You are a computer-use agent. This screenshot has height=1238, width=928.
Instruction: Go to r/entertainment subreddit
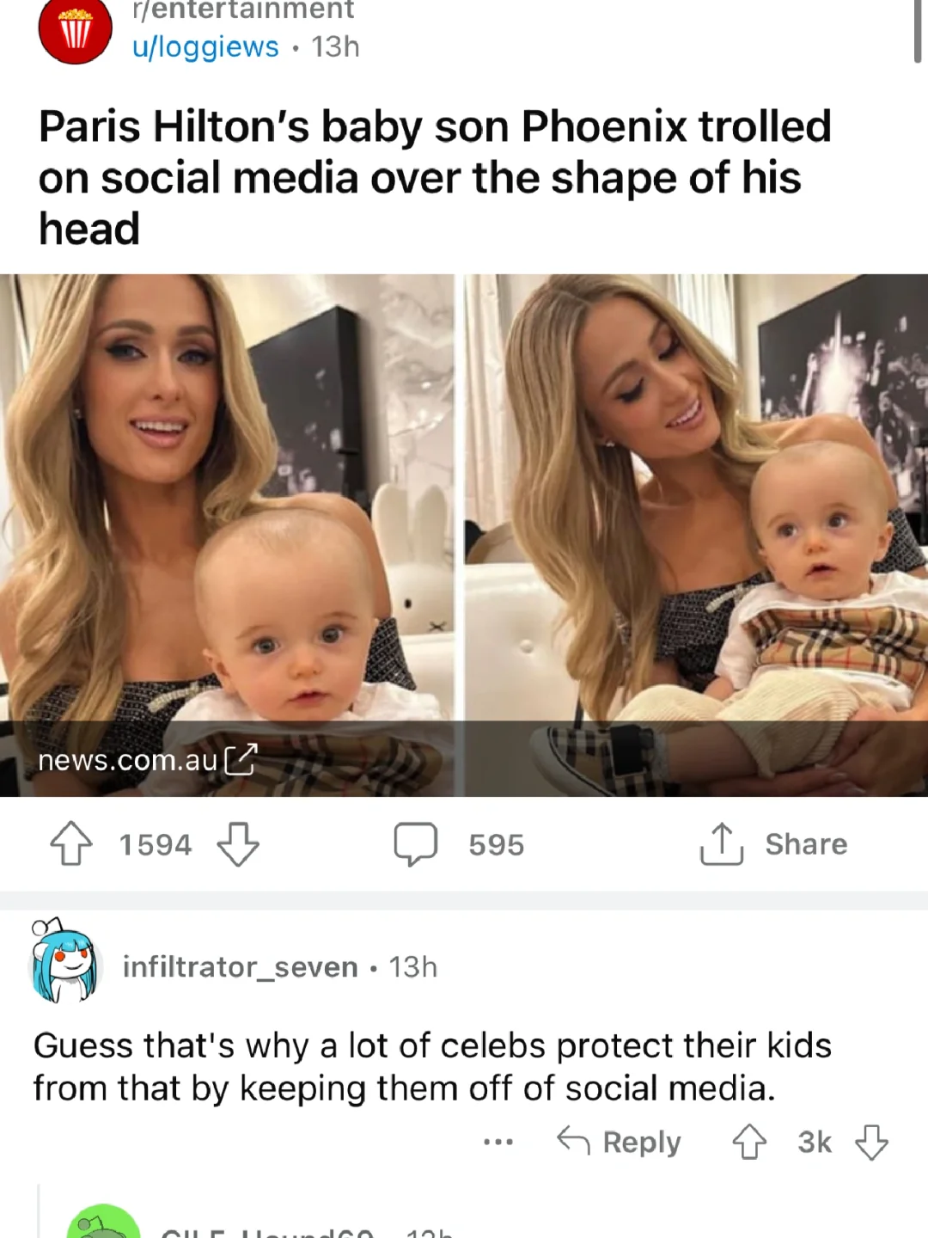pyautogui.click(x=242, y=10)
